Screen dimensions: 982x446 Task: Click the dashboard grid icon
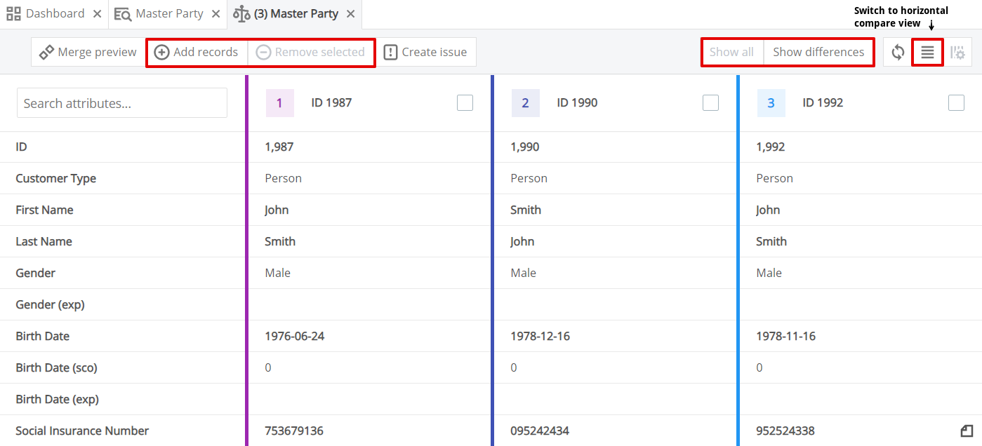(13, 13)
